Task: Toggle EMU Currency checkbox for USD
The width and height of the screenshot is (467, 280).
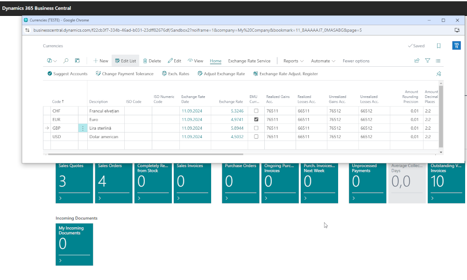Action: [x=256, y=137]
